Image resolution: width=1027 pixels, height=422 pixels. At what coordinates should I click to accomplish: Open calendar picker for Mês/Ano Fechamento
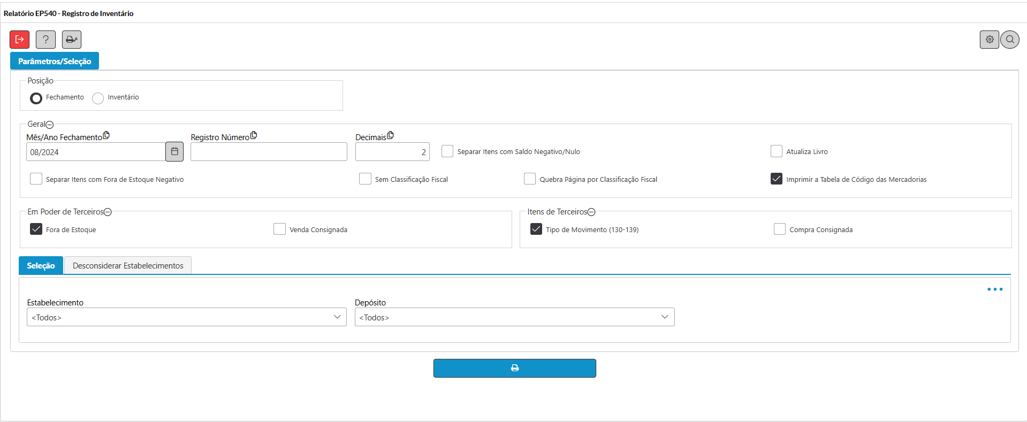[174, 152]
